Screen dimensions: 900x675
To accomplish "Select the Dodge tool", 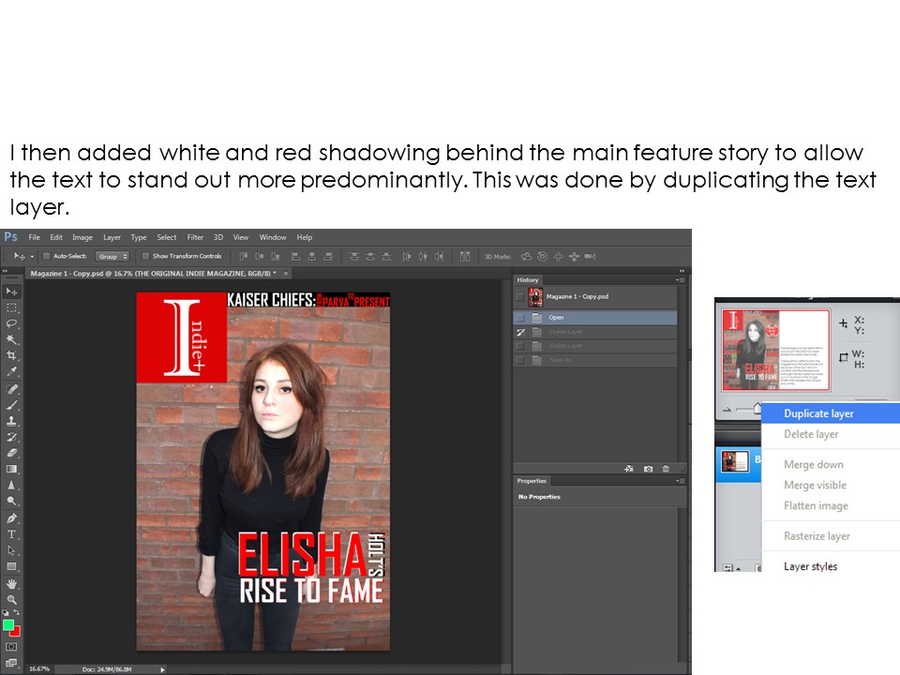I will pos(11,501).
